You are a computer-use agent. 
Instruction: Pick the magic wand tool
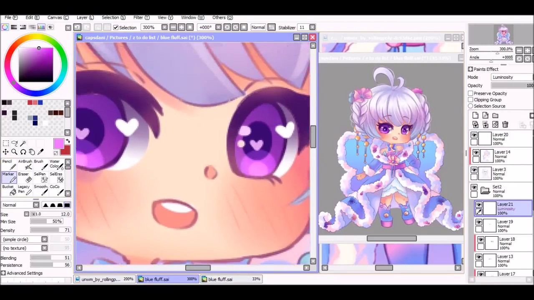click(x=23, y=143)
